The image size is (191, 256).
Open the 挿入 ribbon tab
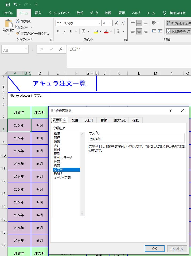[x=38, y=13]
